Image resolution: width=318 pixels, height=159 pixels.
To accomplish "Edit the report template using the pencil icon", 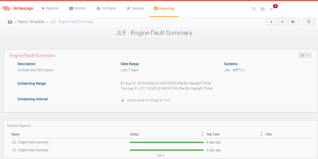I will pyautogui.click(x=282, y=22).
